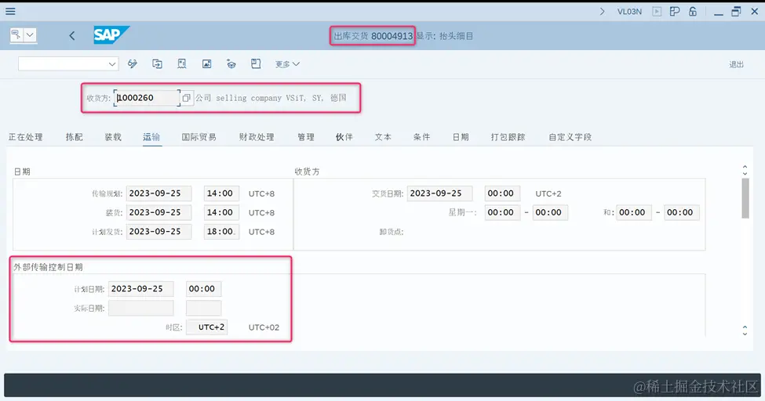Close the SAP window
Screen dimensions: 765x401
pyautogui.click(x=754, y=12)
